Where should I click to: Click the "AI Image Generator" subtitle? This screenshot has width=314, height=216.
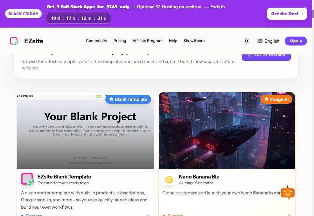point(196,183)
